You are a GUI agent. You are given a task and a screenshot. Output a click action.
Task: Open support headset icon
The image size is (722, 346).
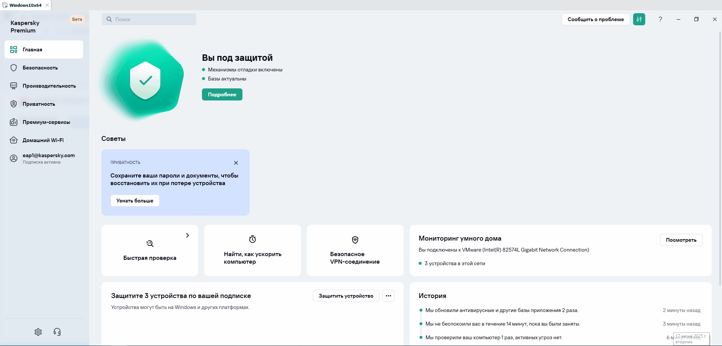click(x=57, y=332)
